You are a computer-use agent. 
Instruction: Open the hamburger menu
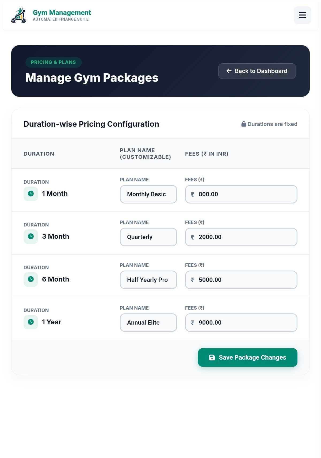point(302,15)
